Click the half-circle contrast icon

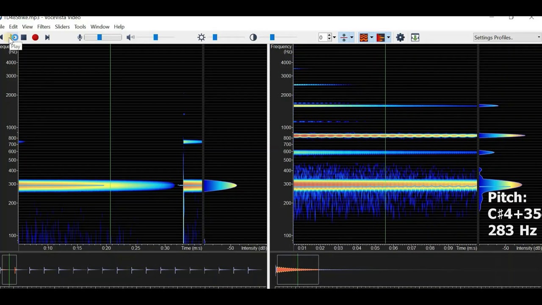tap(253, 37)
